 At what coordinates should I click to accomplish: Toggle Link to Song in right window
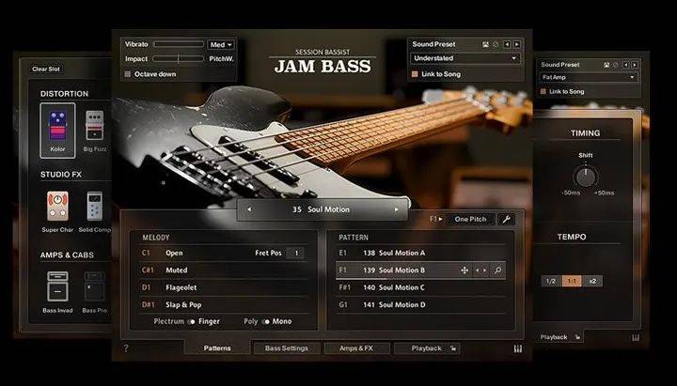543,91
